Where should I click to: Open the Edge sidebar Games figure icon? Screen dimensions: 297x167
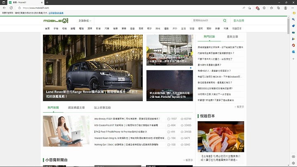click(293, 39)
